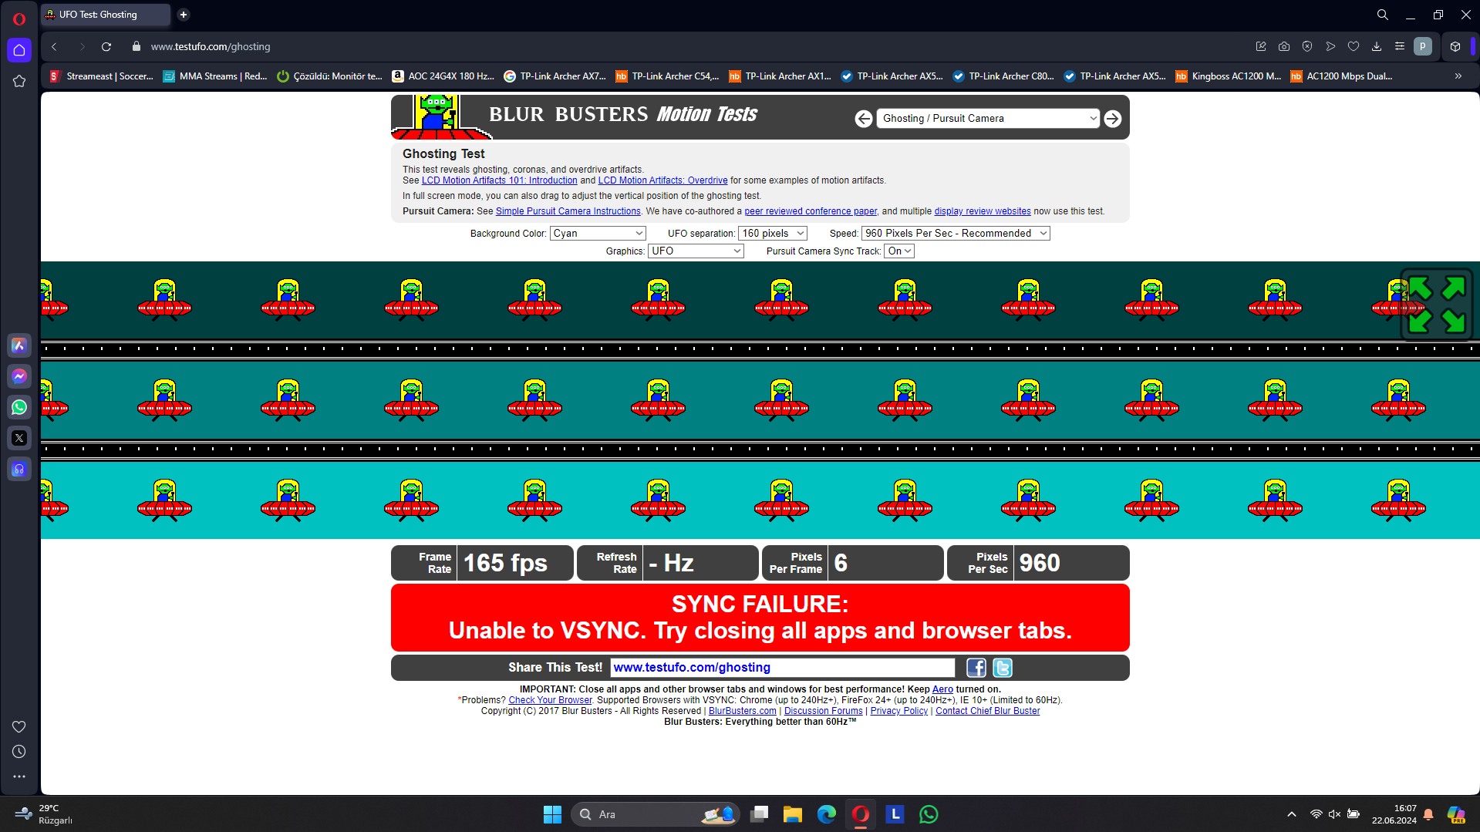Open Opera sidebar home workspace
Screen dimensions: 1480x832
point(19,50)
